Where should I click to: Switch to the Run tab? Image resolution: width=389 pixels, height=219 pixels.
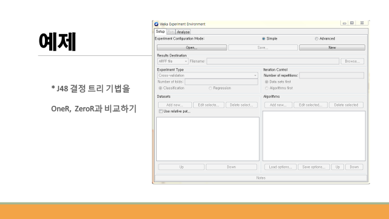point(171,32)
